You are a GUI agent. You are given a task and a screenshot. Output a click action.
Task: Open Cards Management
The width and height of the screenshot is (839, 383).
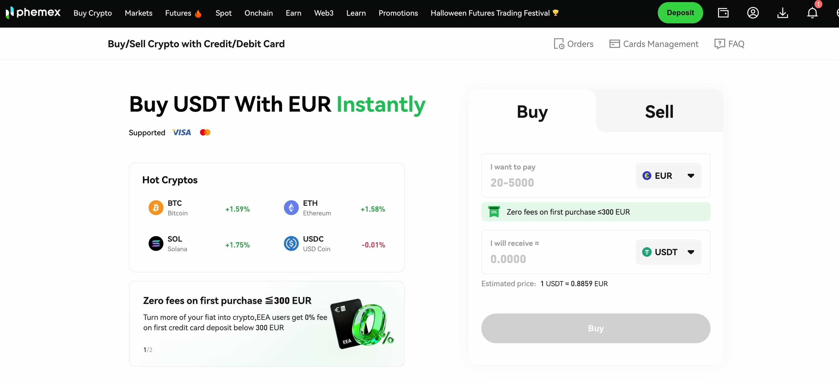click(x=654, y=44)
